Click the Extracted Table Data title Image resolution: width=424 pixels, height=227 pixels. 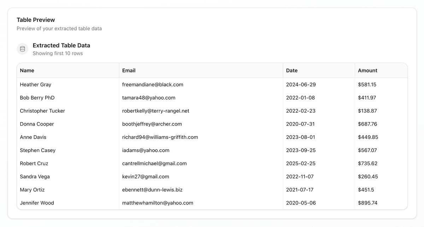click(61, 45)
